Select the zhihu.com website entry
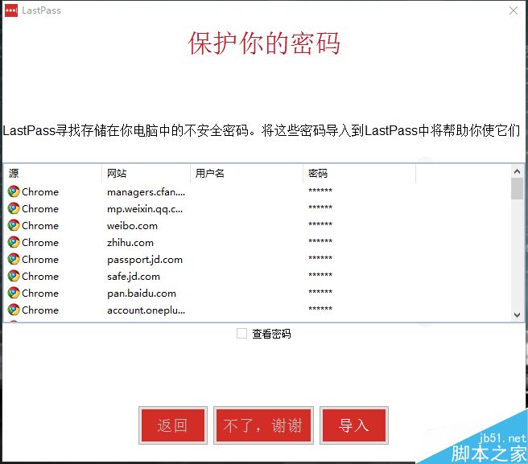This screenshot has width=528, height=464. 130,243
